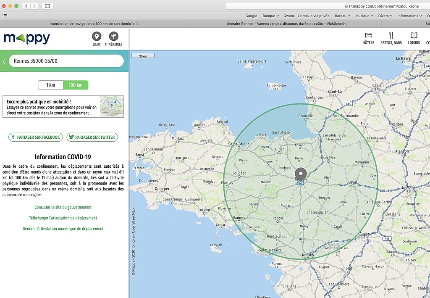
Task: Click the 'Encore plus pratique en mobilité' banner
Action: [x=63, y=106]
